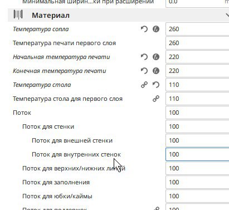Click the formula icon for Конечная температура печати
Image resolution: width=229 pixels, height=210 pixels.
pos(156,71)
